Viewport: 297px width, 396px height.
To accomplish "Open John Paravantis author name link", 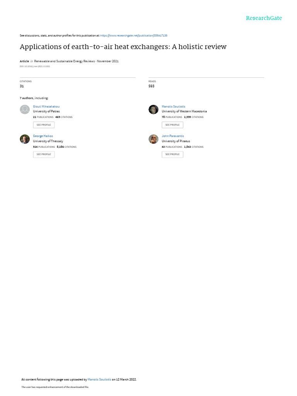I will pyautogui.click(x=173, y=136).
